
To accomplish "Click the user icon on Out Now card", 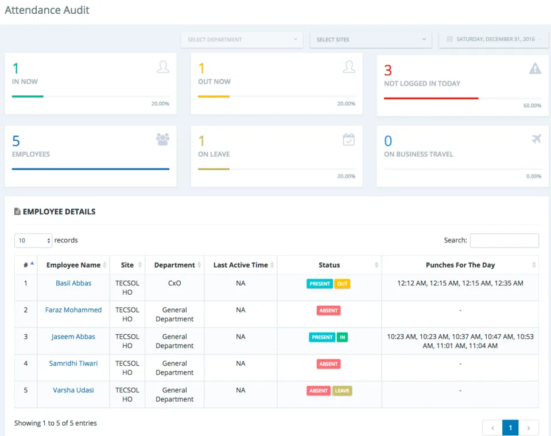I will click(349, 67).
